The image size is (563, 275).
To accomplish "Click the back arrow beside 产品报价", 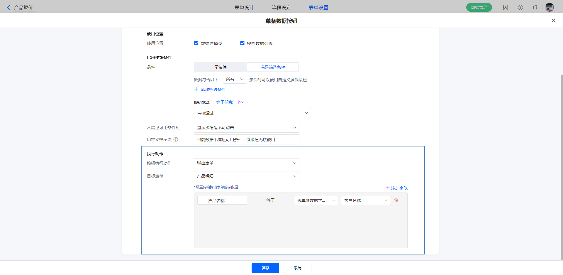I will 8,8.
